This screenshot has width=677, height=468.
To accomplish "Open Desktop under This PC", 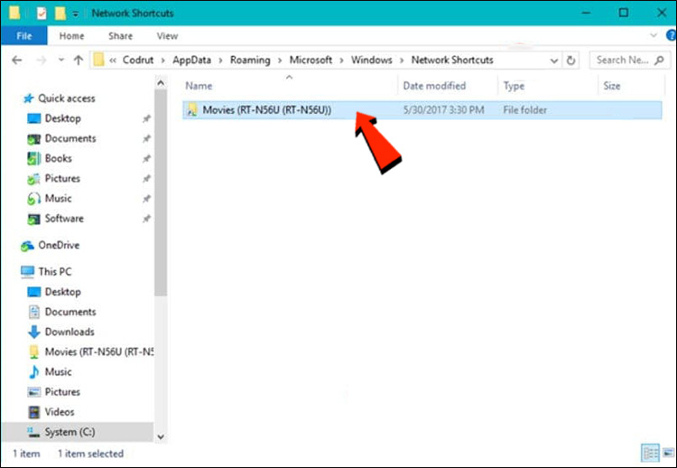I will [62, 292].
